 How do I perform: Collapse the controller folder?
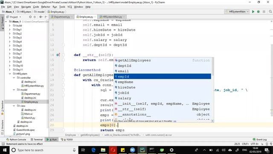pyautogui.click(x=14, y=78)
